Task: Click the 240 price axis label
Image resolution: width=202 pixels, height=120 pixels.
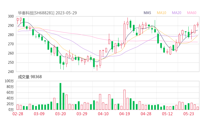Action: (x=11, y=71)
